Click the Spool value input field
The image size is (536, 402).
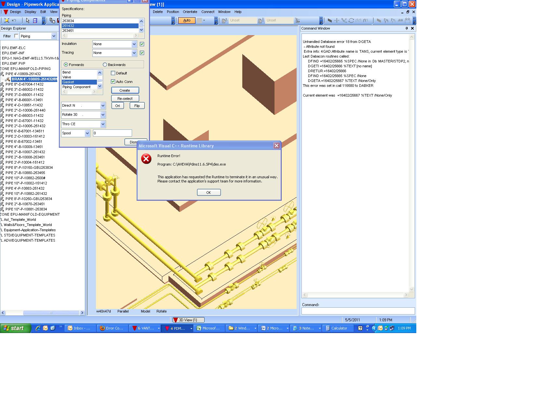(x=112, y=133)
